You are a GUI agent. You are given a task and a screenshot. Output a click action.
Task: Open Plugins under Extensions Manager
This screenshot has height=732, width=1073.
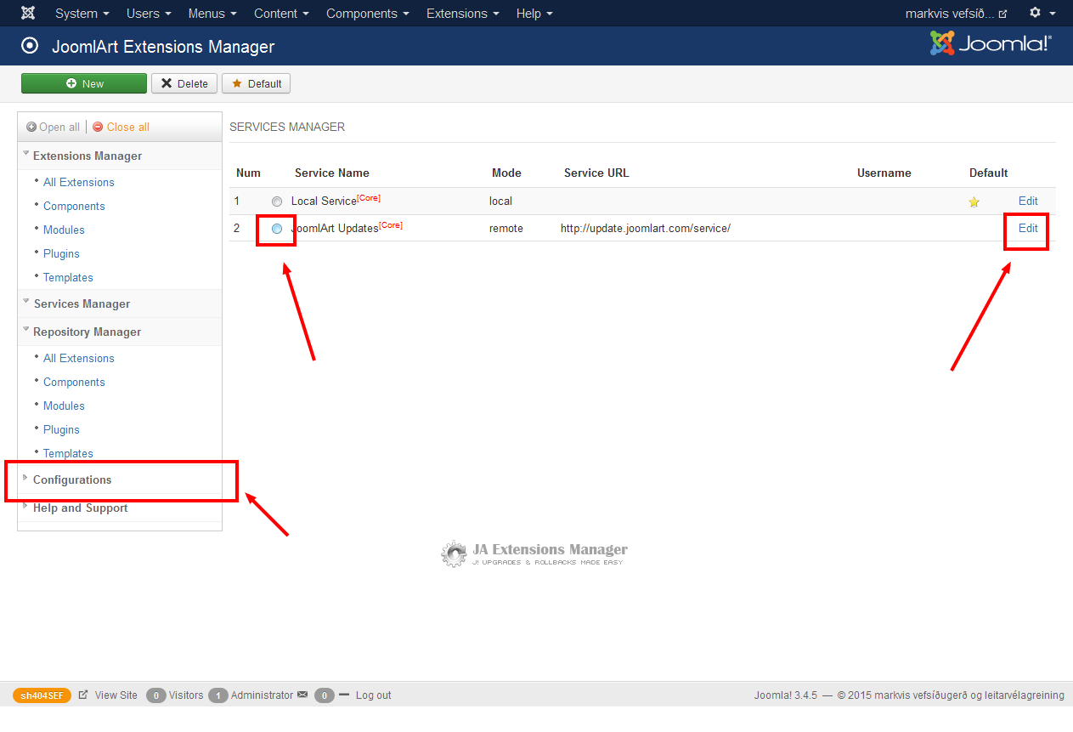coord(61,253)
